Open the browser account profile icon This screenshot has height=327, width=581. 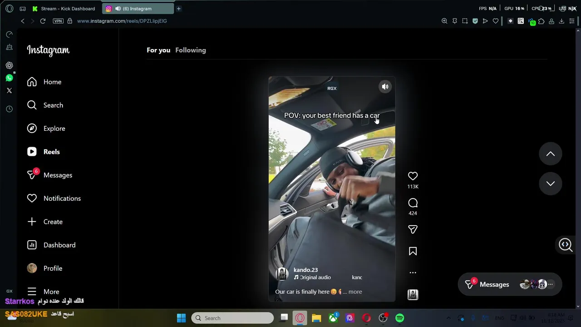(551, 21)
